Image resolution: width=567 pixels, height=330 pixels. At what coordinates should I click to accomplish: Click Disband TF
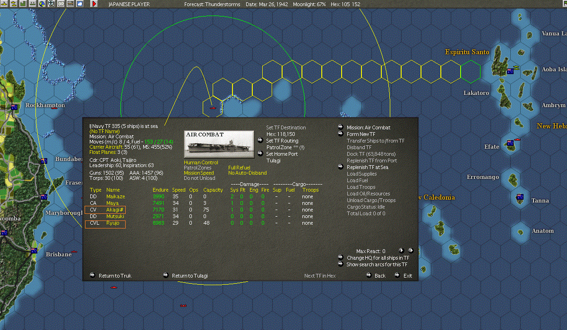pos(359,147)
